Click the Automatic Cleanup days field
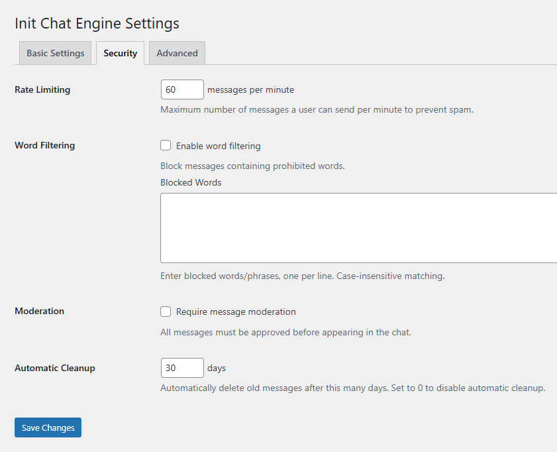Viewport: 557px width, 452px height. coord(181,368)
